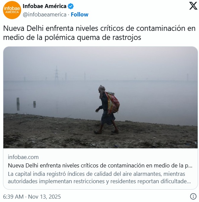Click the large electricity pylon in photo
This screenshot has height=202, width=199.
(56, 73)
